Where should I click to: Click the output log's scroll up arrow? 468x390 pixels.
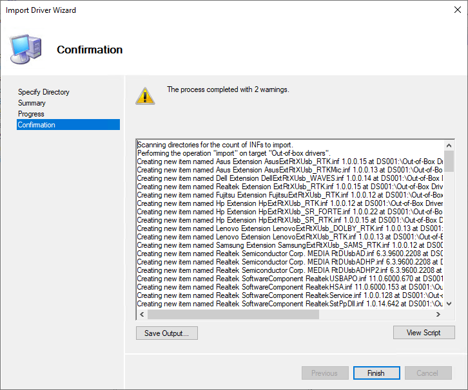point(449,145)
